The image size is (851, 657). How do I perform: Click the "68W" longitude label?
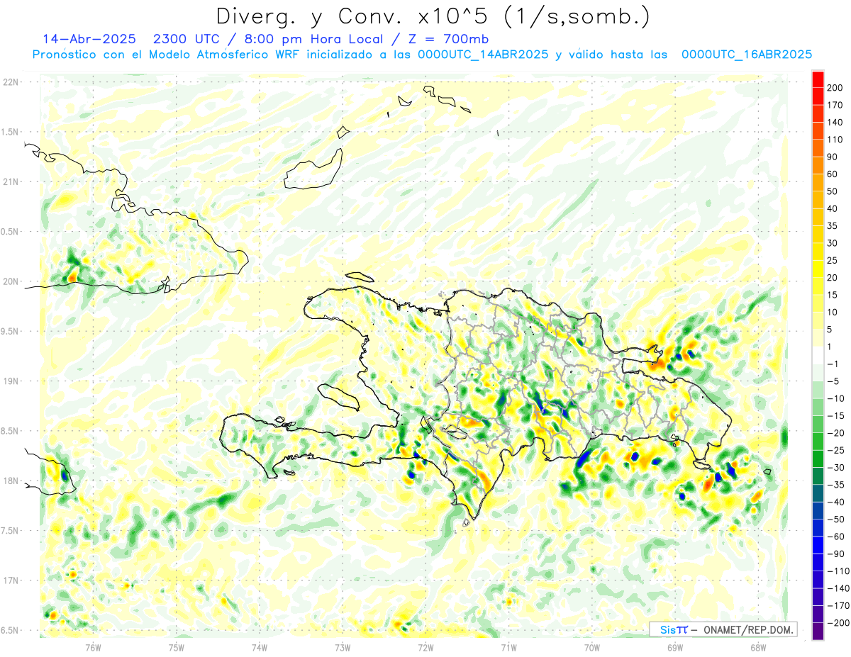757,647
